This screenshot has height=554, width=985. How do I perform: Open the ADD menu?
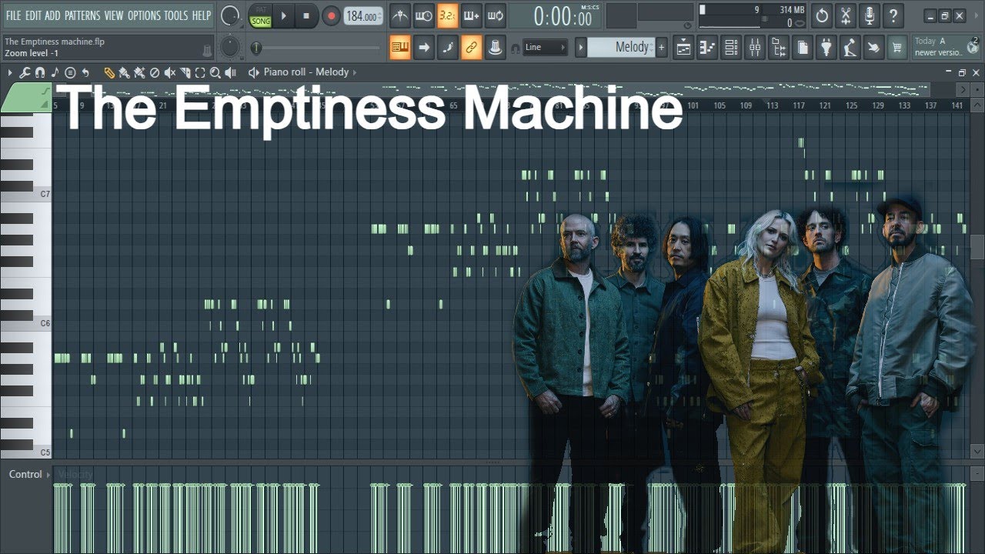[52, 15]
